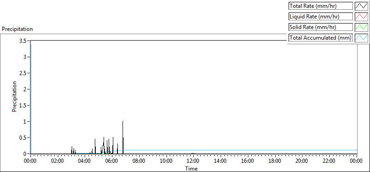Click the Precipitation graph caption above the plot
This screenshot has height=172, width=370.
(x=17, y=29)
